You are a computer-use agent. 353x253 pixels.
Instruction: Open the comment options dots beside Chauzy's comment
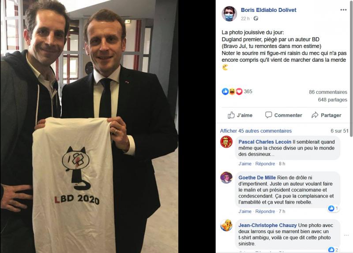point(346,235)
